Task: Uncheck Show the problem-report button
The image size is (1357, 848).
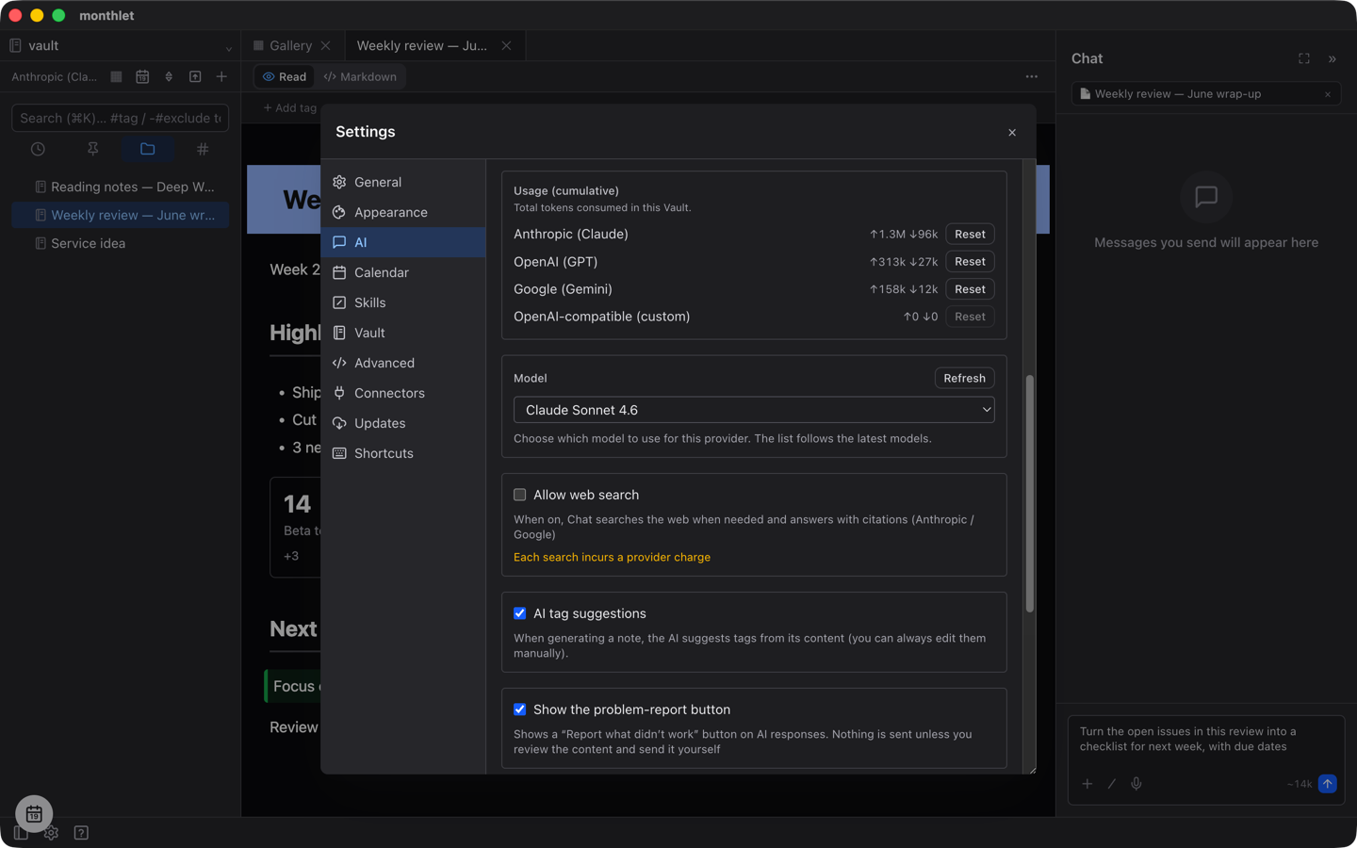Action: coord(519,709)
